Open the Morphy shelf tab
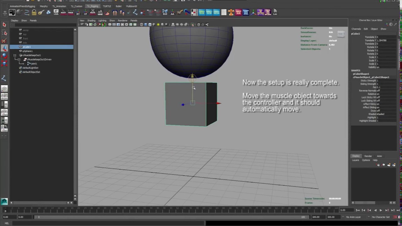This screenshot has height=226, width=402. click(x=44, y=6)
